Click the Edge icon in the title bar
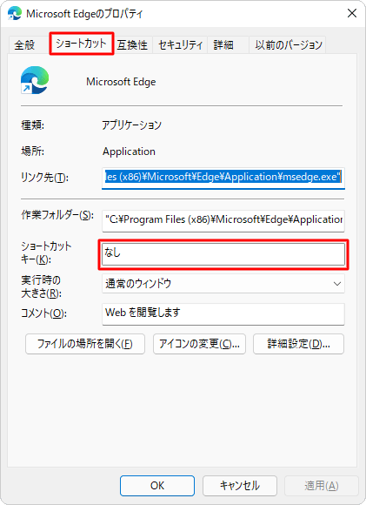Image resolution: width=366 pixels, height=505 pixels. [15, 14]
